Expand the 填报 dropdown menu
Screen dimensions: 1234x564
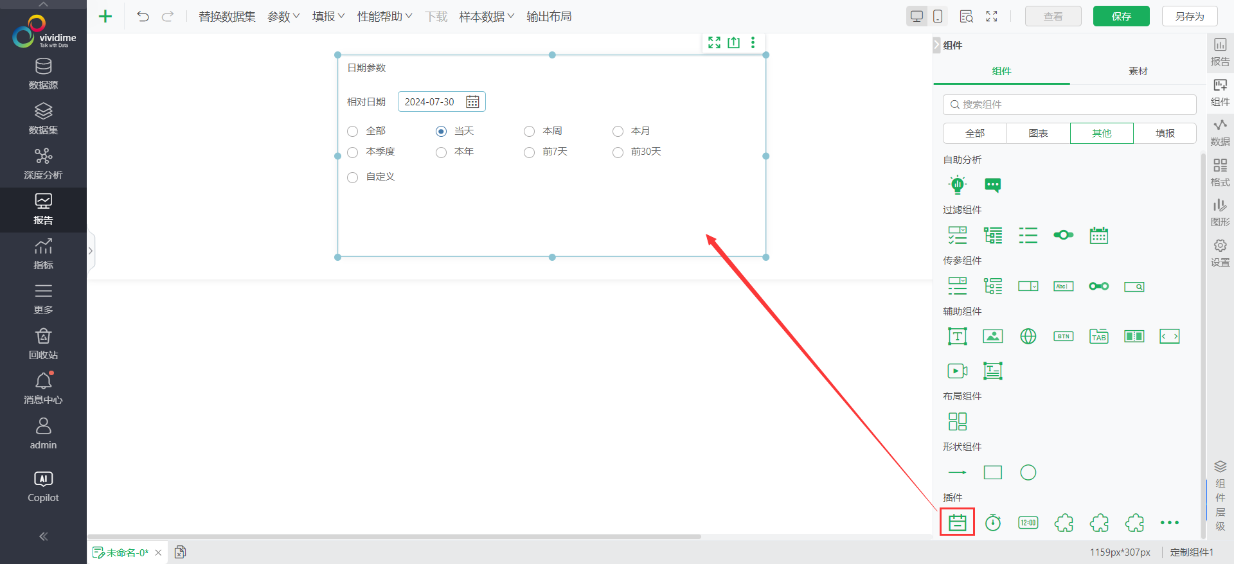(328, 17)
